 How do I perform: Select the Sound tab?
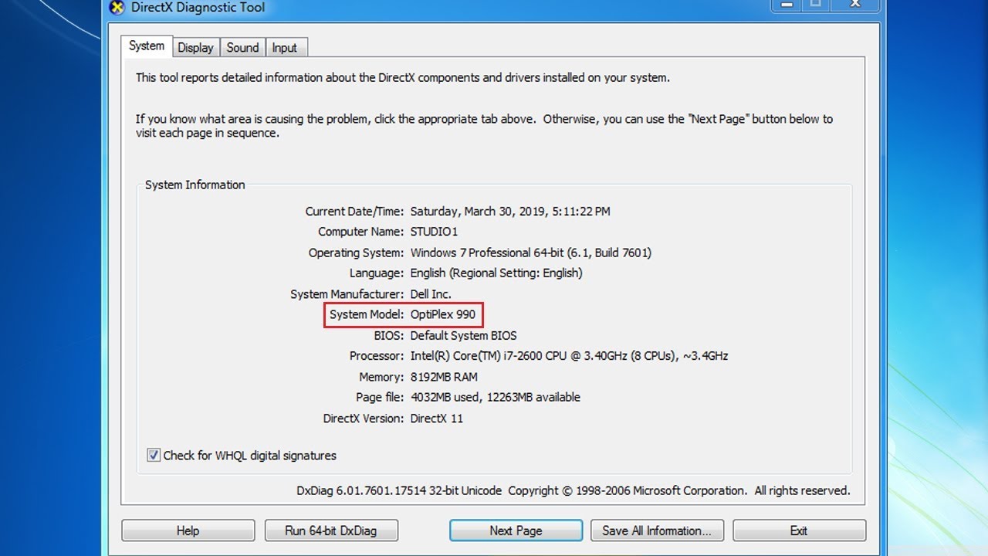tap(242, 48)
